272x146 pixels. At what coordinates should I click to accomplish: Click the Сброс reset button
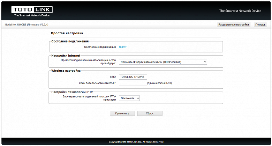[x=150, y=113]
